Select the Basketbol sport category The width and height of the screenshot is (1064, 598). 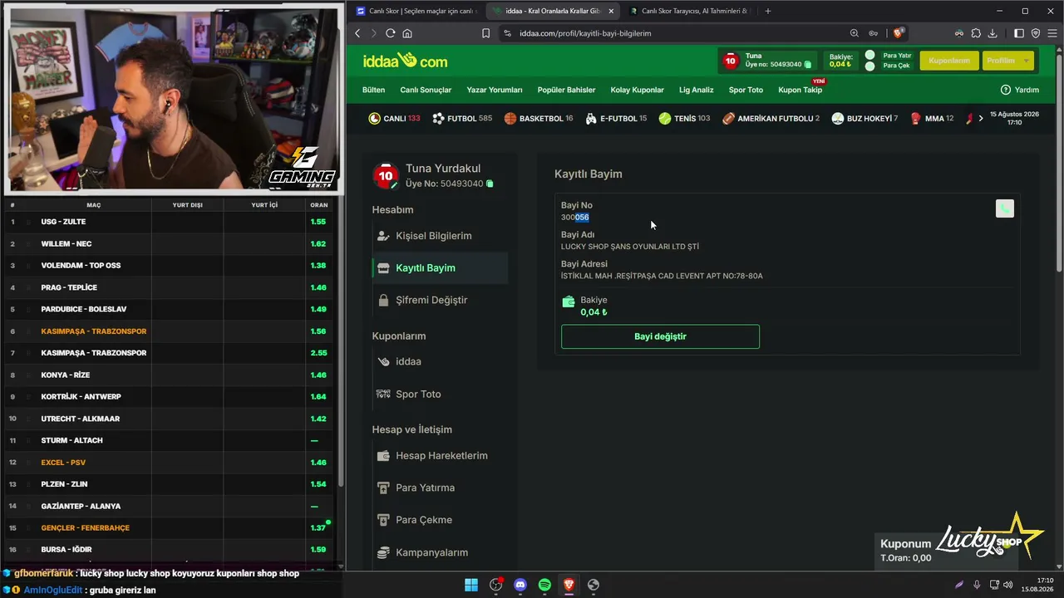pyautogui.click(x=539, y=119)
